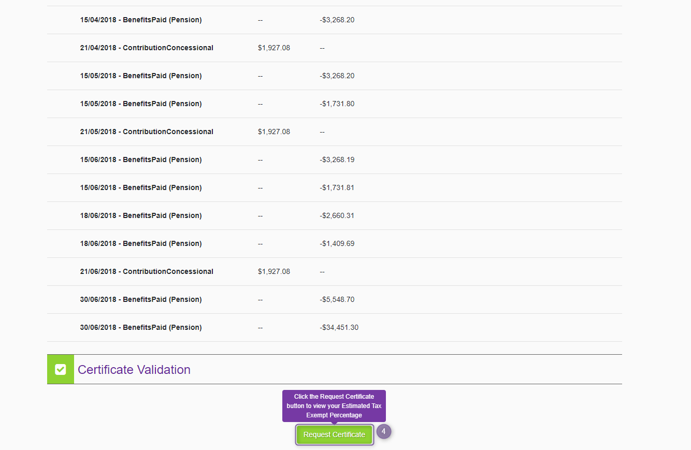Click the Certificate Validation green checkmark icon

(x=61, y=369)
